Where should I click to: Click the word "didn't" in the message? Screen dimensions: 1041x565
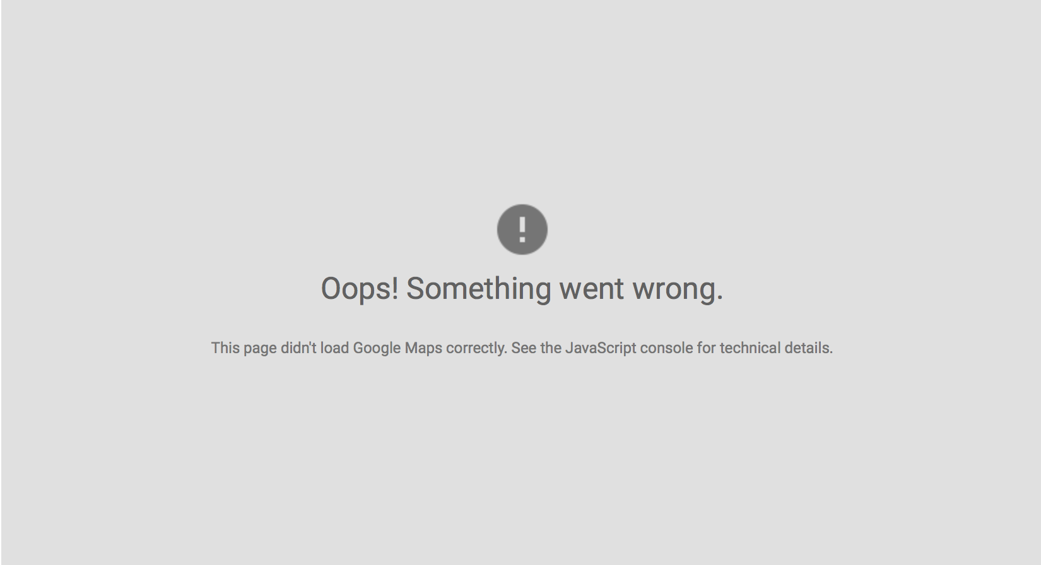(x=298, y=348)
